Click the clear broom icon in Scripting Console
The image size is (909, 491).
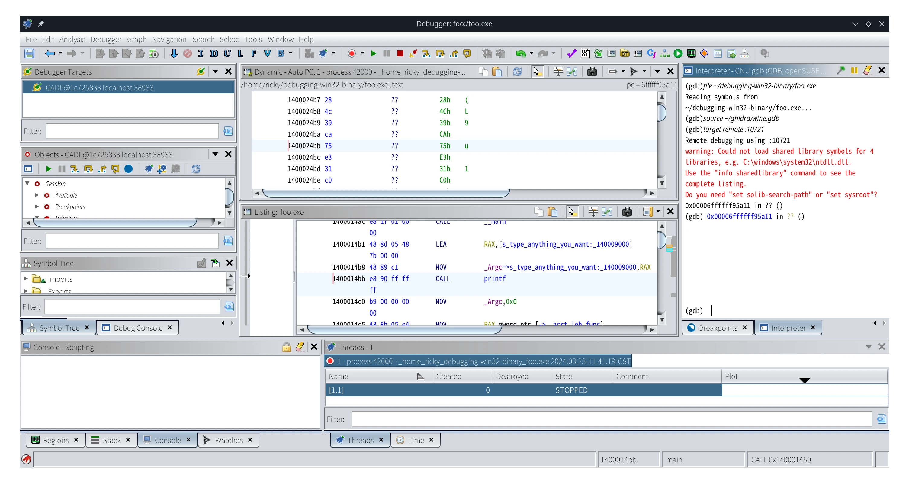pyautogui.click(x=300, y=347)
